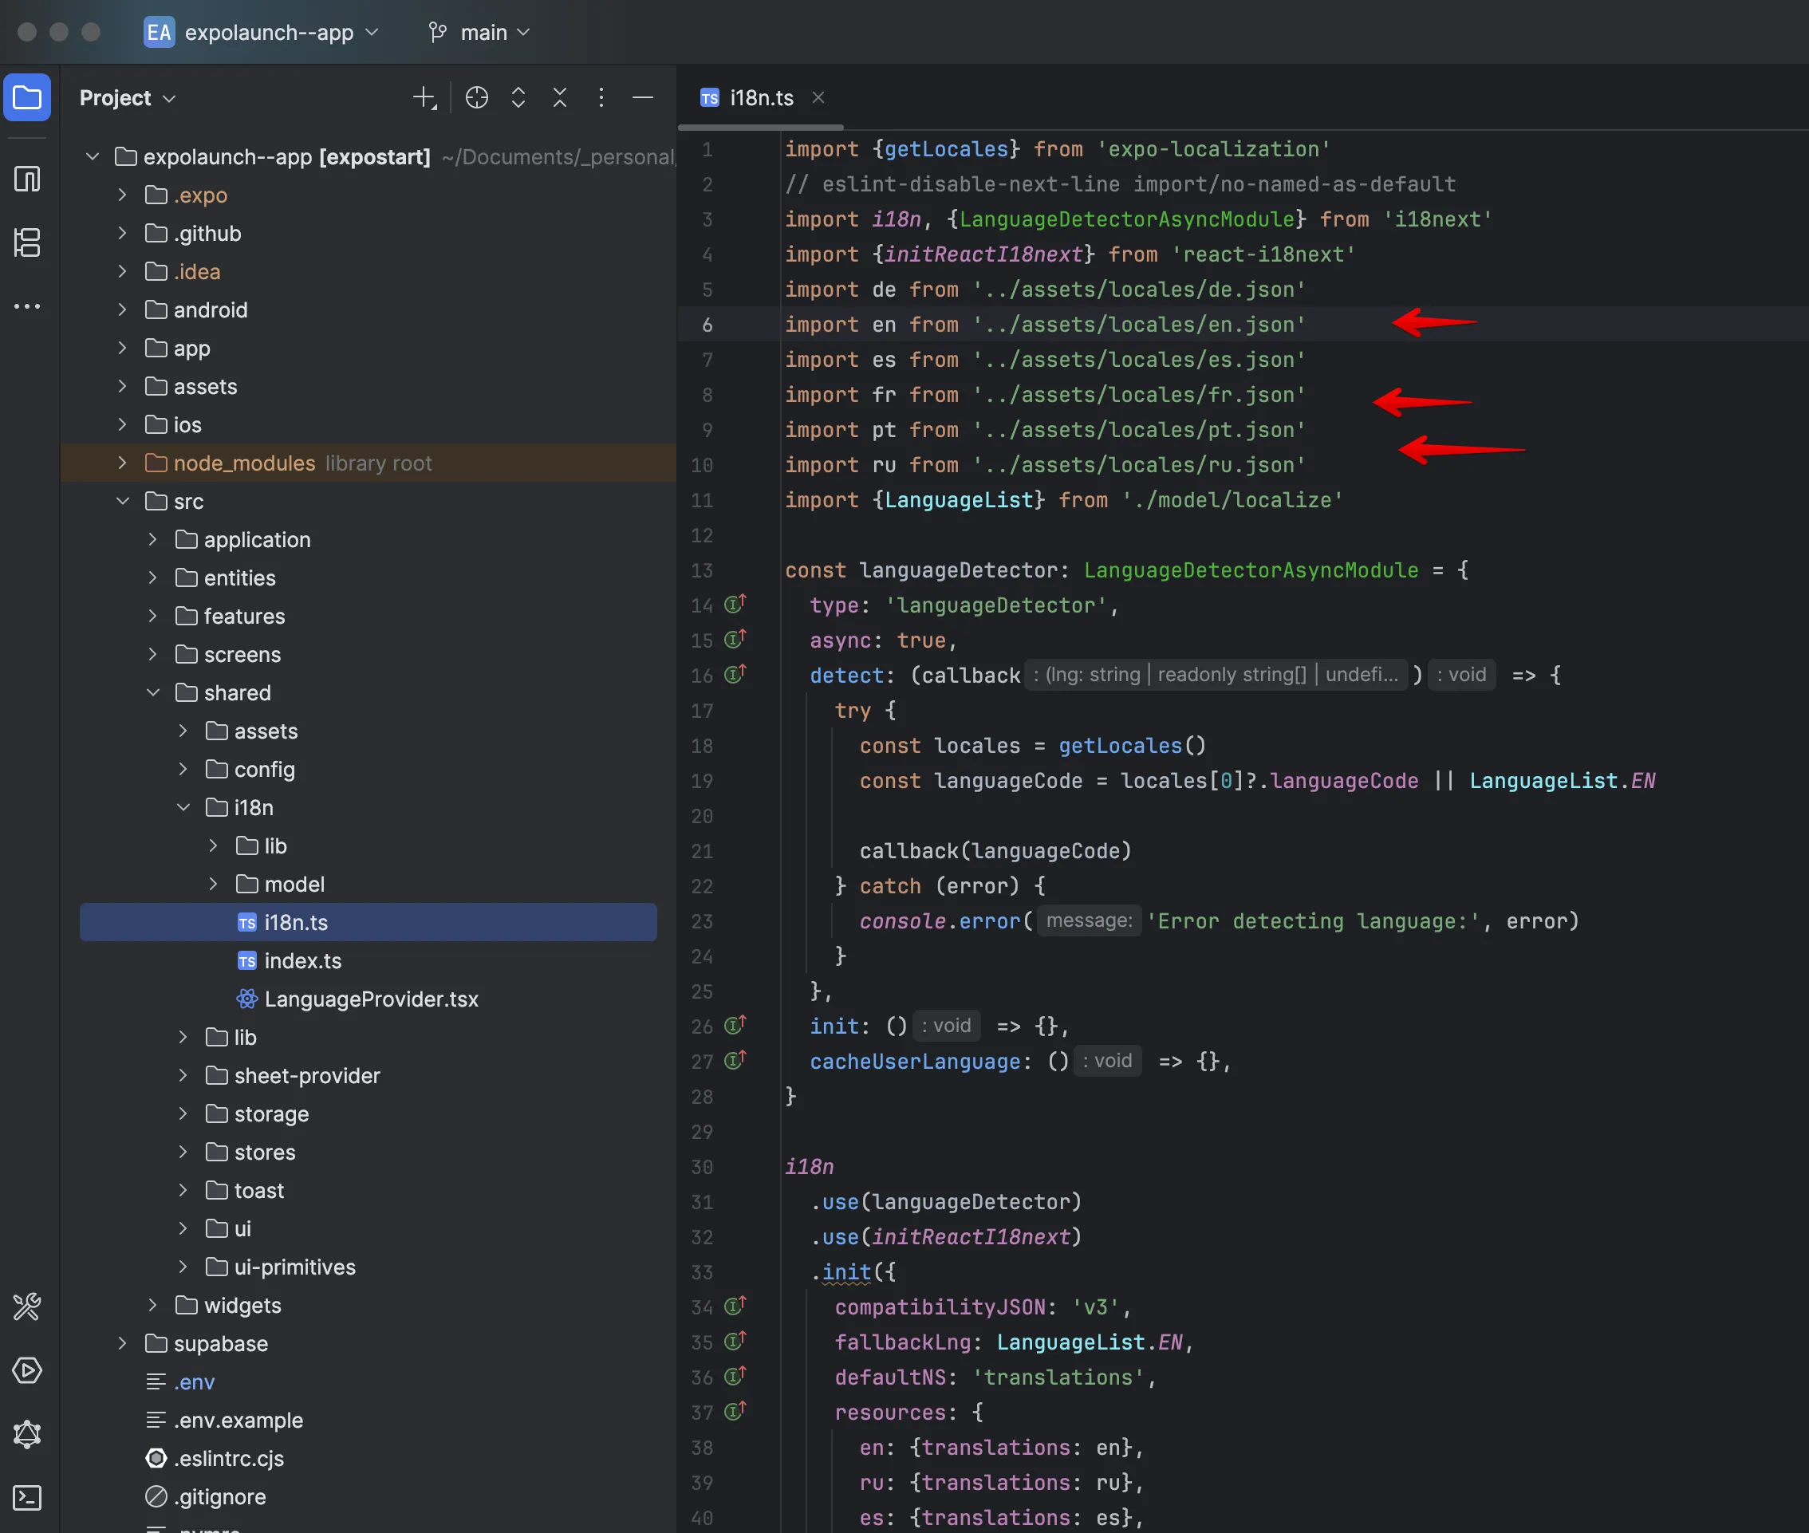
Task: Click the EA project badge icon
Action: click(159, 32)
